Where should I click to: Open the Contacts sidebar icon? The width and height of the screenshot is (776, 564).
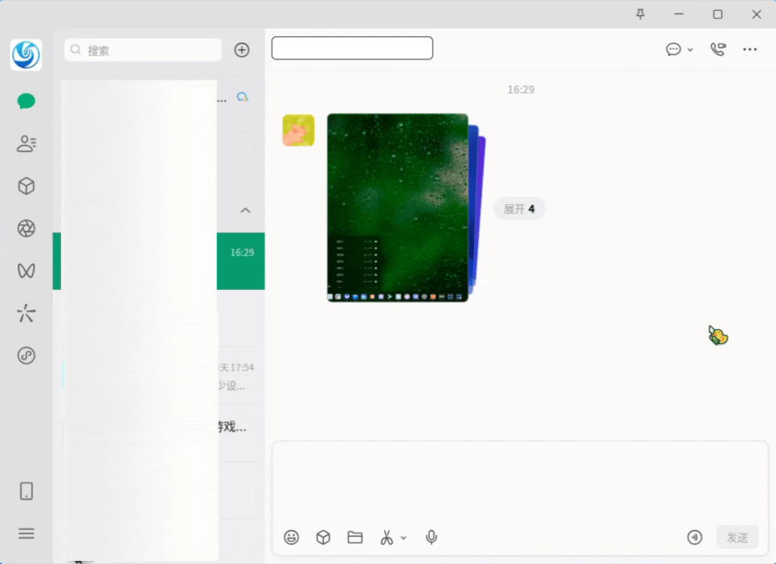click(x=26, y=143)
